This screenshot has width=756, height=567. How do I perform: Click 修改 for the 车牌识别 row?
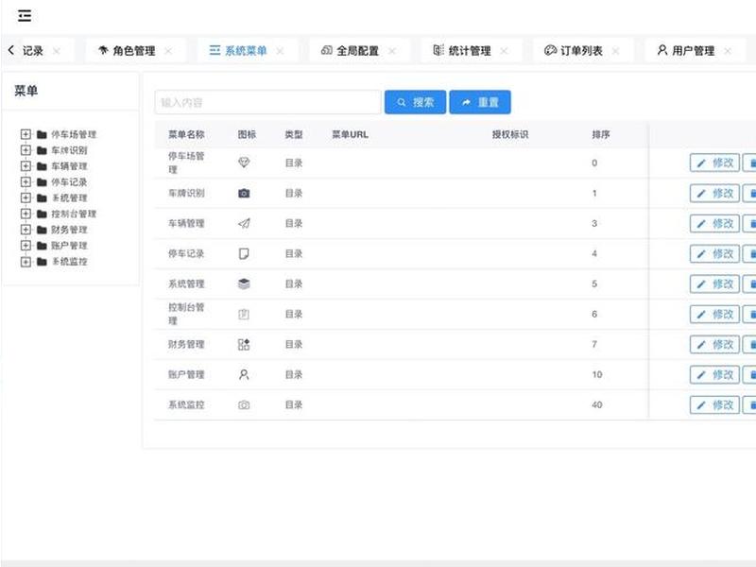pos(714,194)
